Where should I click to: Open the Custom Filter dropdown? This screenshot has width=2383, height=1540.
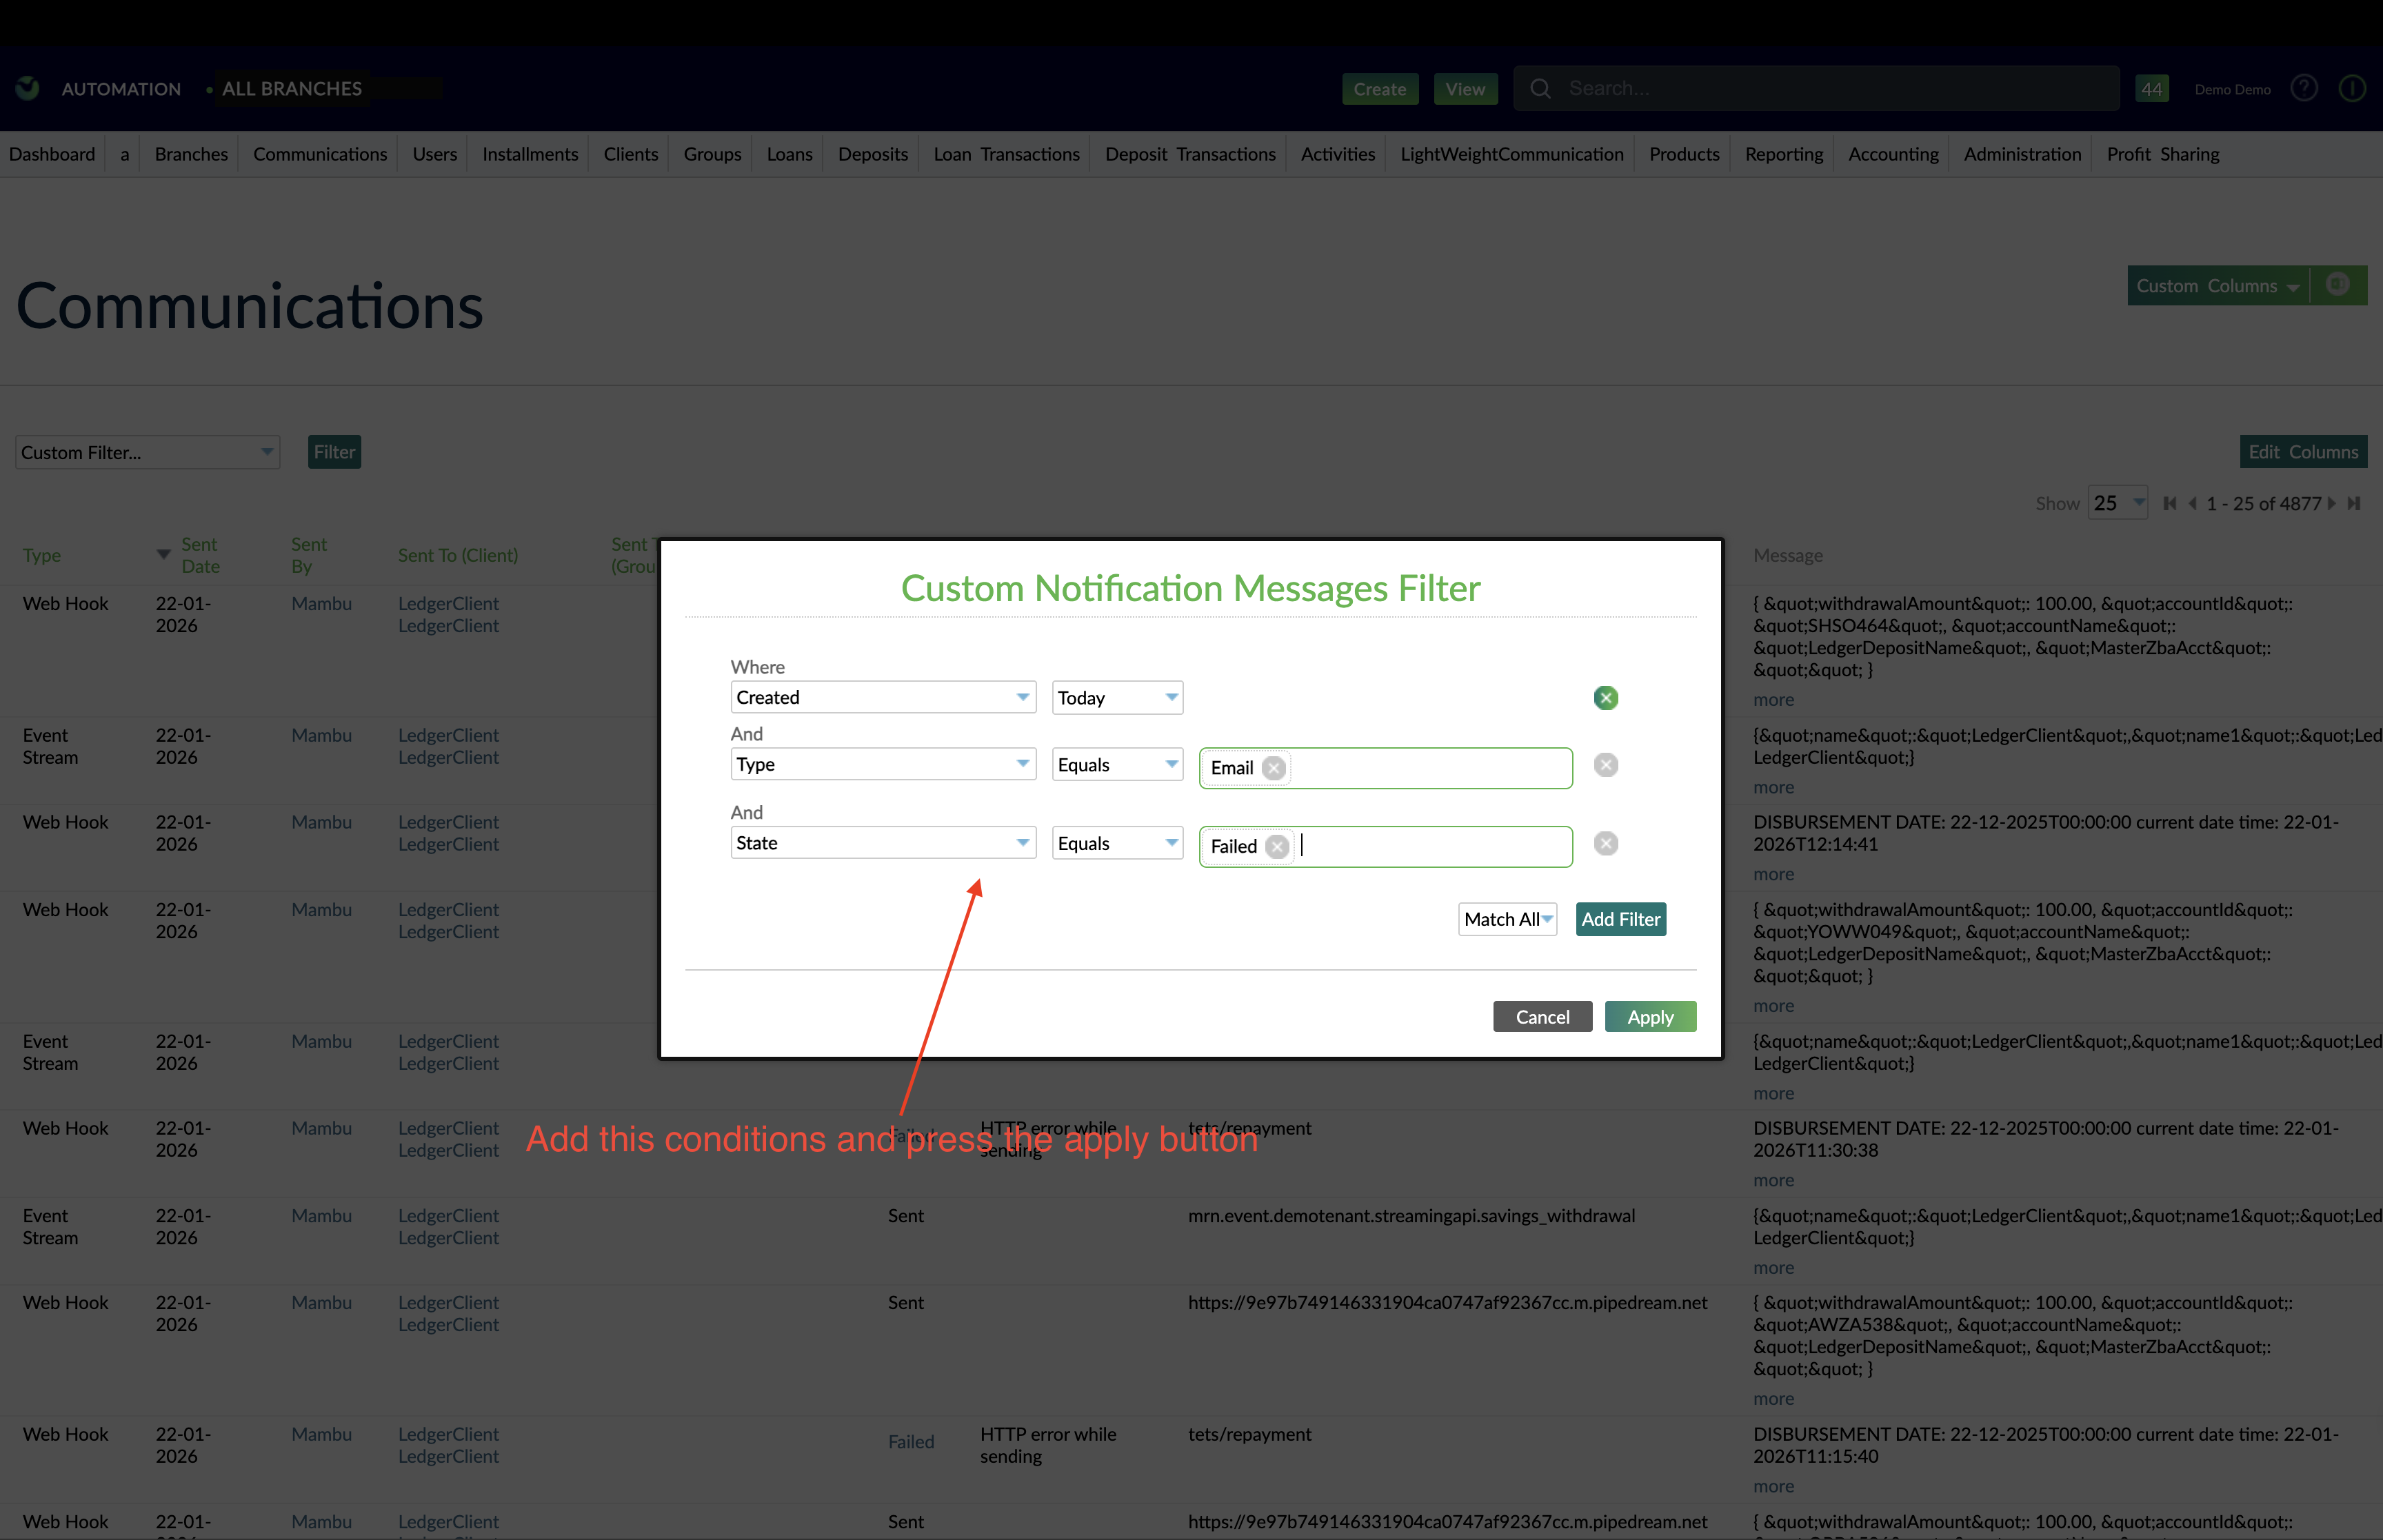[x=146, y=452]
